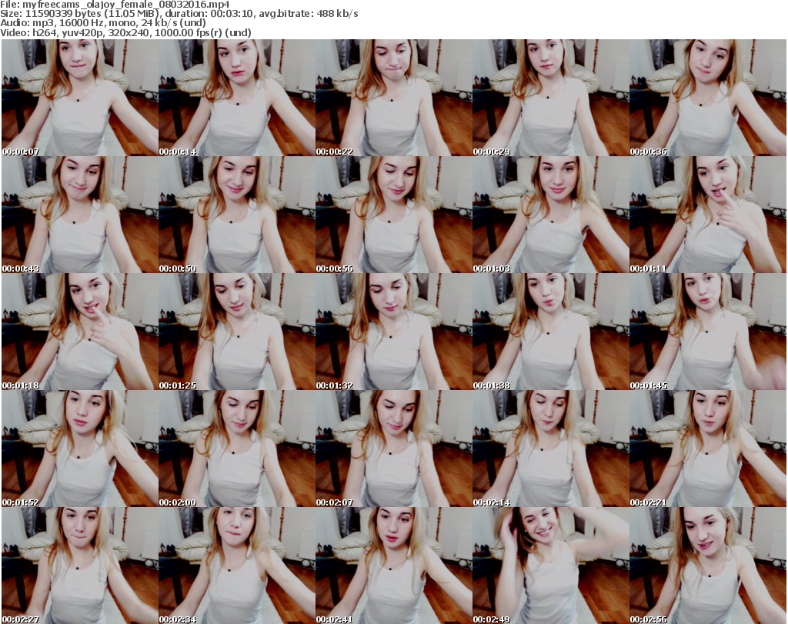Image resolution: width=788 pixels, height=624 pixels.
Task: Select the frame stamped 00:00:14
Action: coord(236,98)
